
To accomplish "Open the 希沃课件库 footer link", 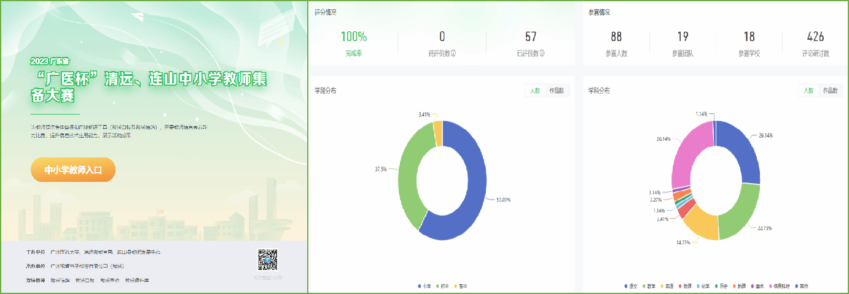I will tap(136, 280).
